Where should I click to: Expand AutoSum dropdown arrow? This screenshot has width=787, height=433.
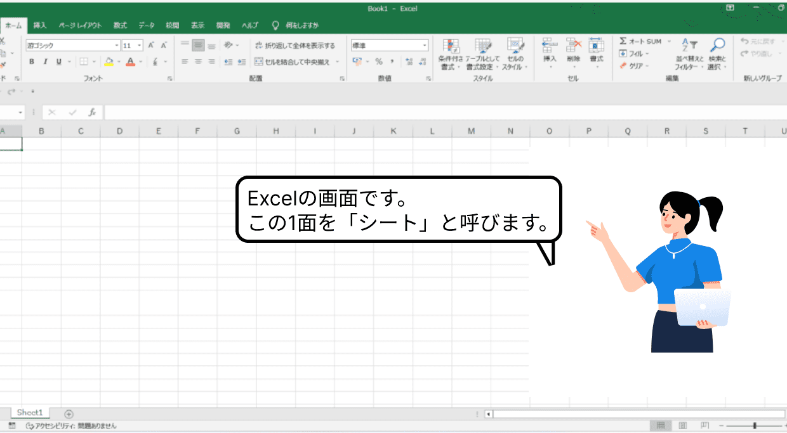click(x=669, y=41)
